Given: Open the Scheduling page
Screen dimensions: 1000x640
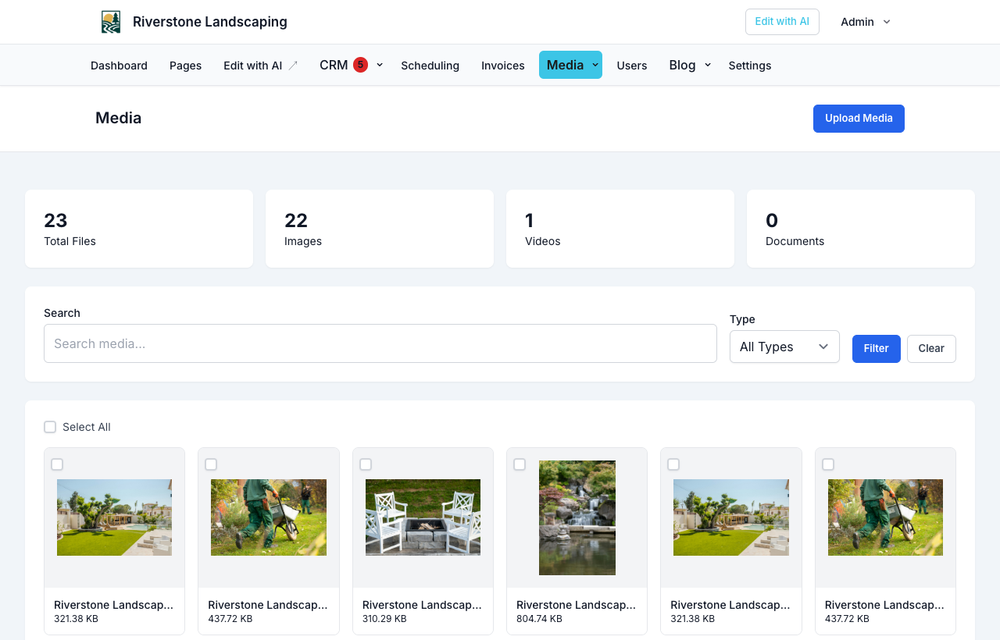Looking at the screenshot, I should (x=430, y=66).
